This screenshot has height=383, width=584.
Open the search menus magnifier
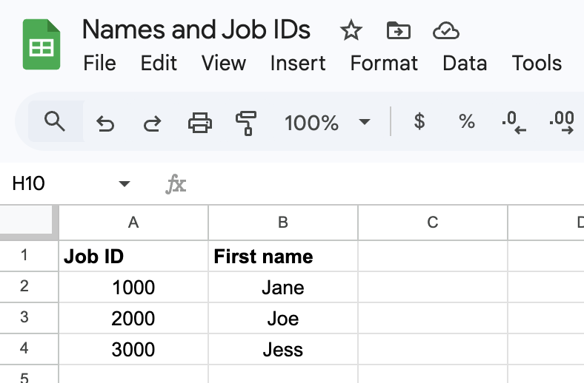55,121
